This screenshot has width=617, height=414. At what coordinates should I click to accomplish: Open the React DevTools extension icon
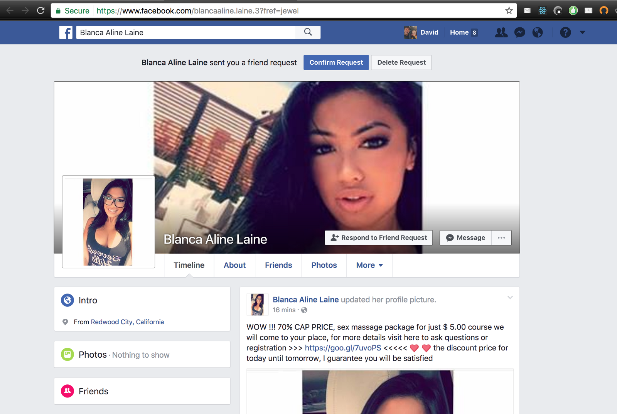coord(543,10)
